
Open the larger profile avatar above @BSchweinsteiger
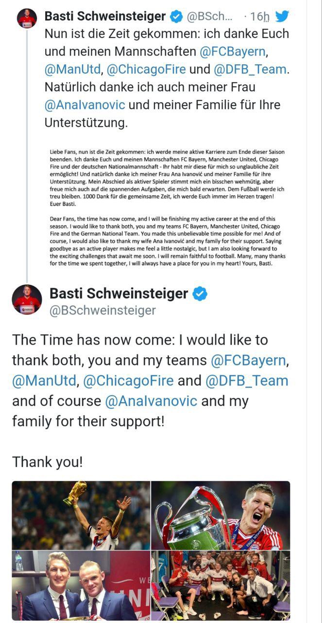27,299
